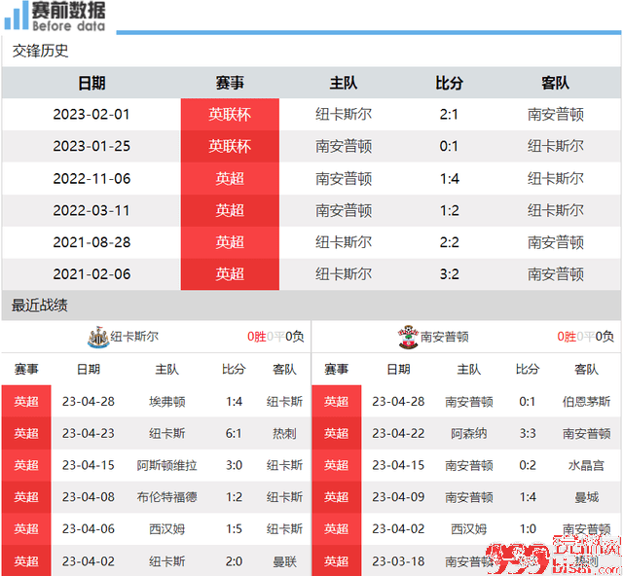Click 西汉姆 in Newcastle's 23-04-06 match
623x576 pixels.
166,529
